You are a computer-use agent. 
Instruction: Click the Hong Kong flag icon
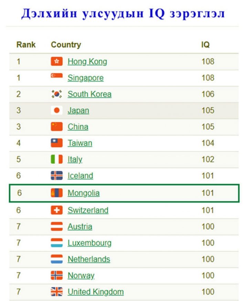(x=57, y=61)
